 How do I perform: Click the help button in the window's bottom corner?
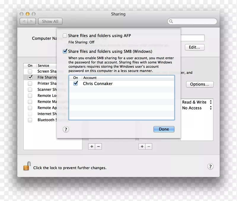coord(210,166)
